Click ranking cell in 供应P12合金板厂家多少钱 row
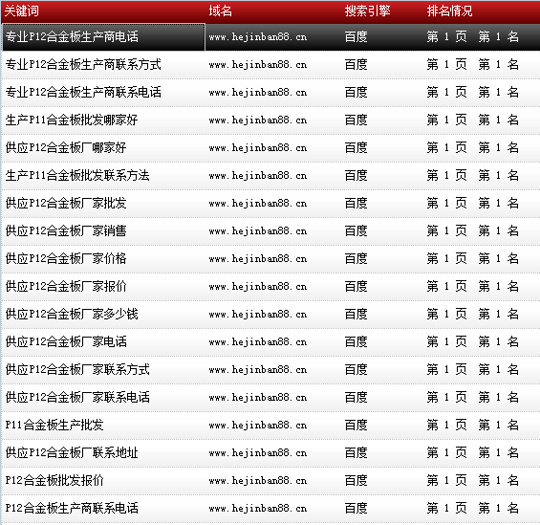 pos(472,315)
